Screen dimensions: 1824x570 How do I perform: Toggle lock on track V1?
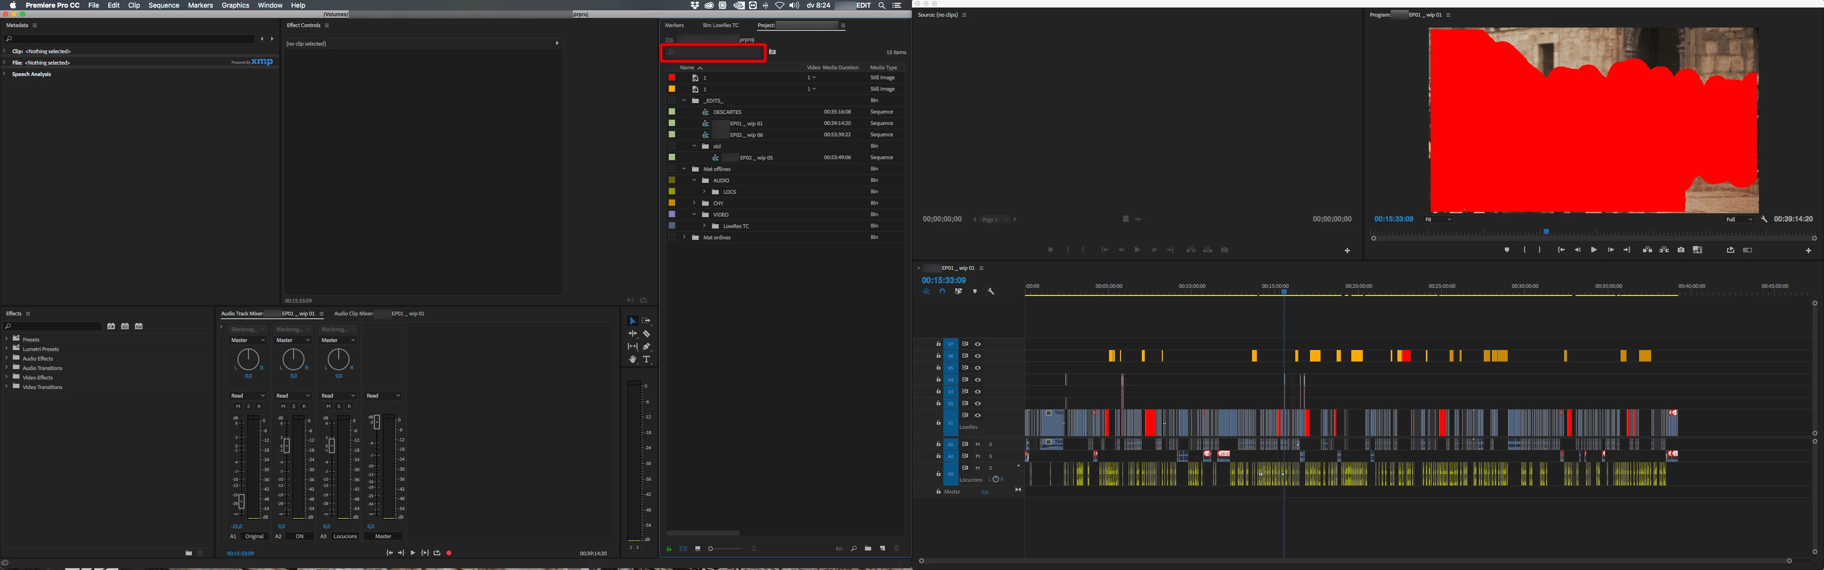click(938, 423)
